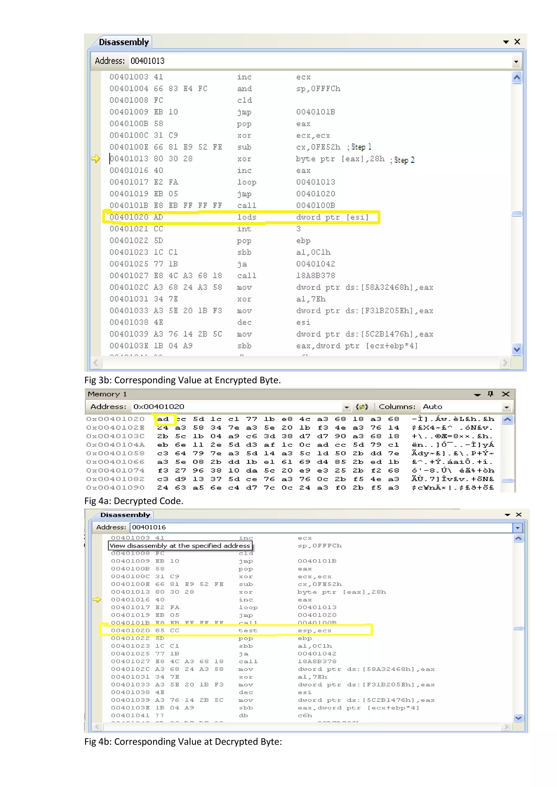Viewport: 557px width, 787px height.
Task: Select line 00401016 inc eax in bottom window
Action: [x=211, y=599]
